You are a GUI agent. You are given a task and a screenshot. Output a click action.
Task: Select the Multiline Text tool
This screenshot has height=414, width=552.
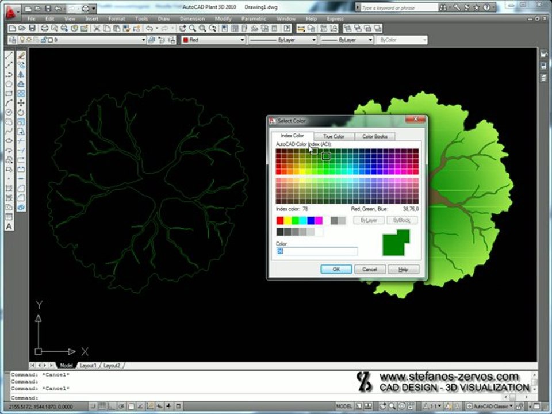pyautogui.click(x=9, y=227)
